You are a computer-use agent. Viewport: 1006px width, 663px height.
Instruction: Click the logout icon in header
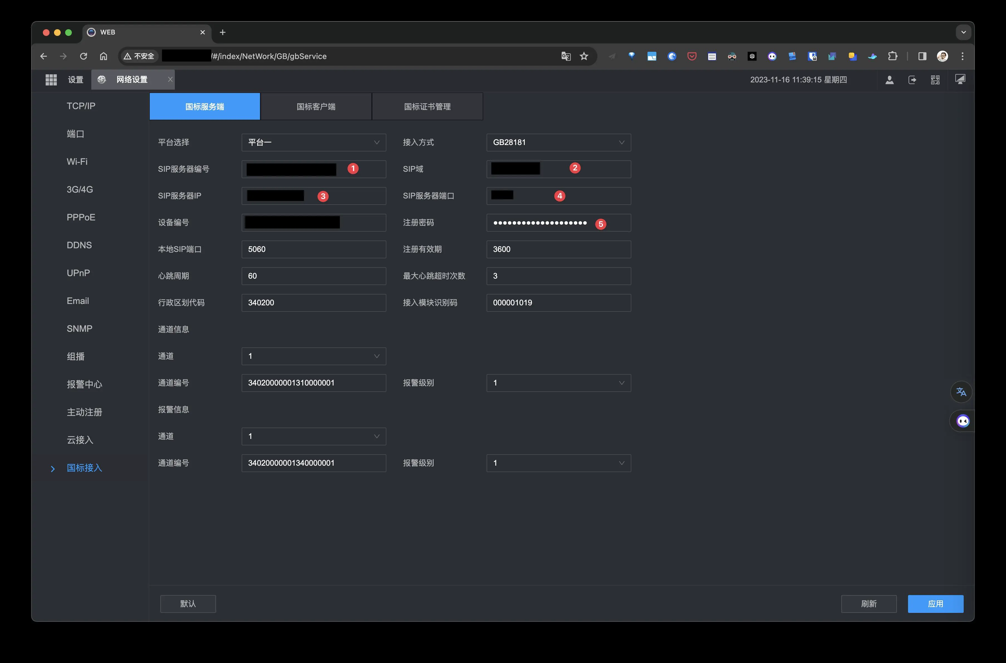912,80
